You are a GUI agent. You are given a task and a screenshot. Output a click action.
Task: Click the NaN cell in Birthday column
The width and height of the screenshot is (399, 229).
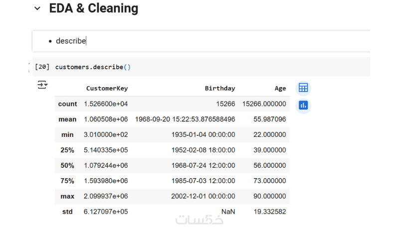click(228, 212)
